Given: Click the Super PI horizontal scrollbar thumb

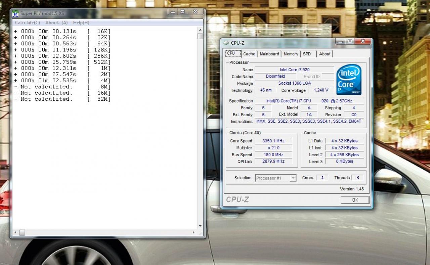Looking at the screenshot, I should [x=22, y=232].
